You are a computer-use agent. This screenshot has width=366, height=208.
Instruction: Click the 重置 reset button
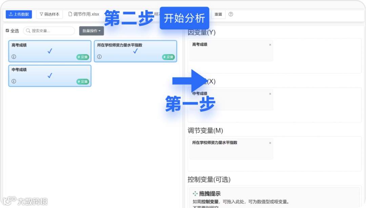click(x=218, y=14)
